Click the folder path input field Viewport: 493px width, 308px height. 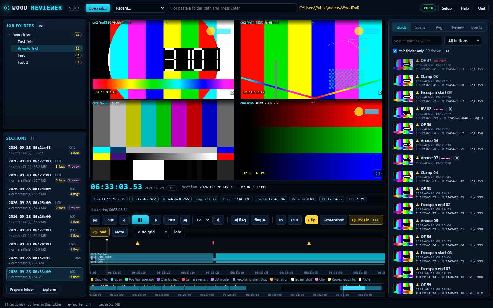point(232,8)
